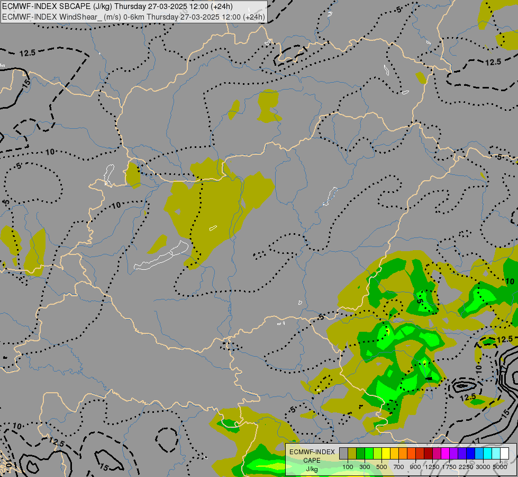
Task: Click the legend label '5000'
Action: tap(500, 467)
